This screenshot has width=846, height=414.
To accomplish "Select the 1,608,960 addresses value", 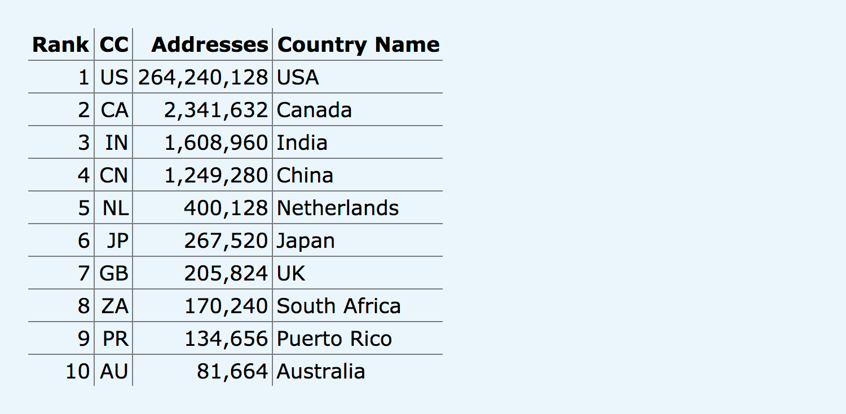I will (x=216, y=143).
